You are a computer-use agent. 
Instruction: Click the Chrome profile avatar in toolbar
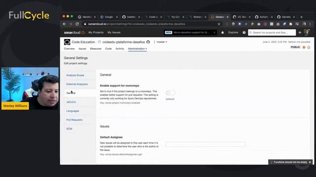(x=304, y=24)
